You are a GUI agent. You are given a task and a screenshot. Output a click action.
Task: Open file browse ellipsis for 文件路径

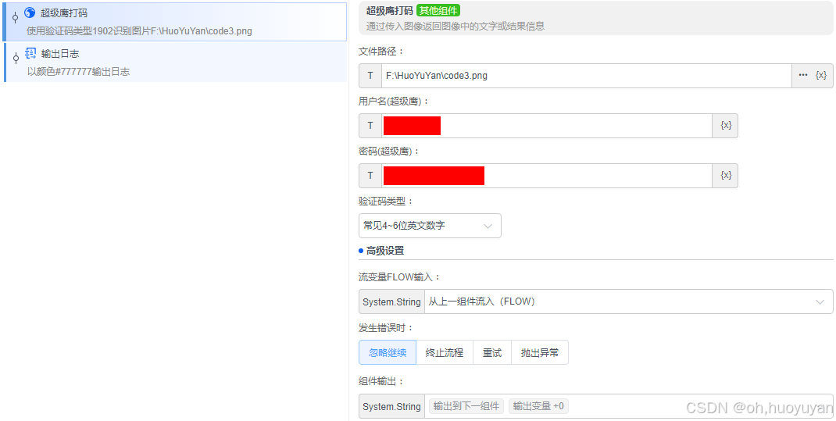(x=803, y=76)
